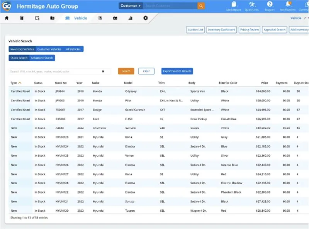The width and height of the screenshot is (309, 229).
Task: Open the calculator icon in navigation bar
Action: tap(22, 18)
